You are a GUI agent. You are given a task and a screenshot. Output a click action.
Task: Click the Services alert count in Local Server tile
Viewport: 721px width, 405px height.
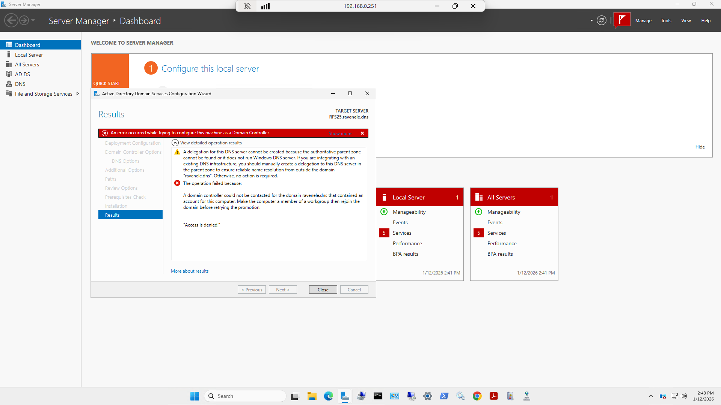384,233
